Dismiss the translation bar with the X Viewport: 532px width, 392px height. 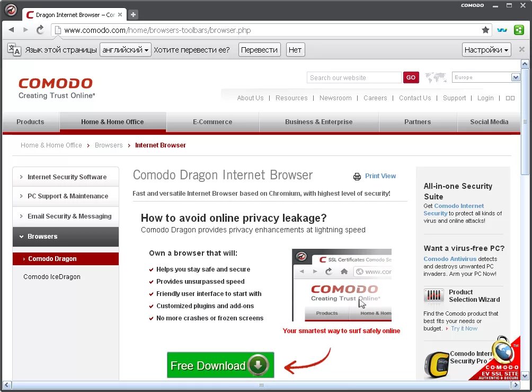[522, 49]
